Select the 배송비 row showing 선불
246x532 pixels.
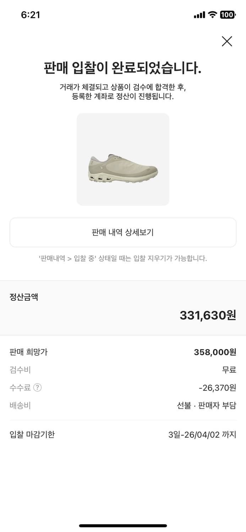(x=123, y=405)
